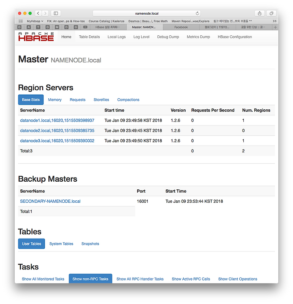
Task: Switch to the pinned tab labeled T
Action: point(38,27)
